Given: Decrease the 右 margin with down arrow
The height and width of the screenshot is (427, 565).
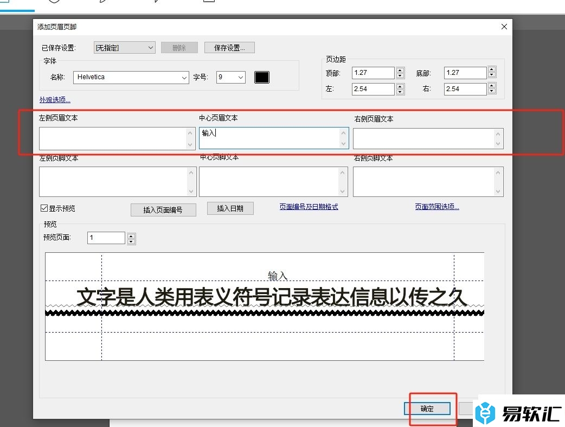Looking at the screenshot, I should pos(492,91).
